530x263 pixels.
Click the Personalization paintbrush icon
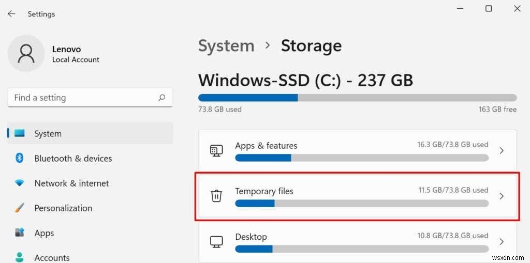point(20,208)
